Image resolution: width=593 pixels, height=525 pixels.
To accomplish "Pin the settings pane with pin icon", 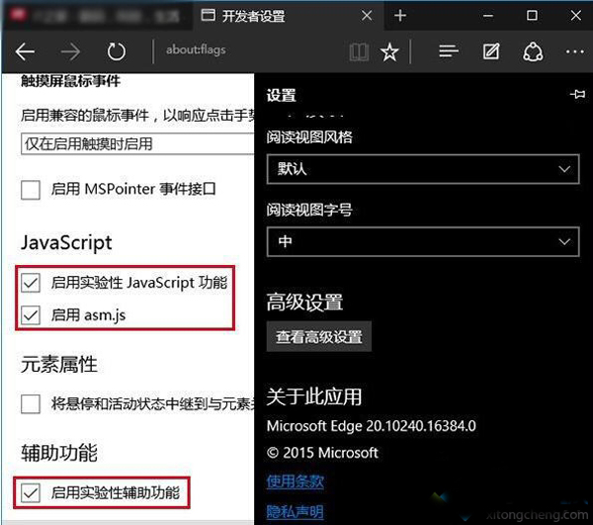I will (x=577, y=94).
